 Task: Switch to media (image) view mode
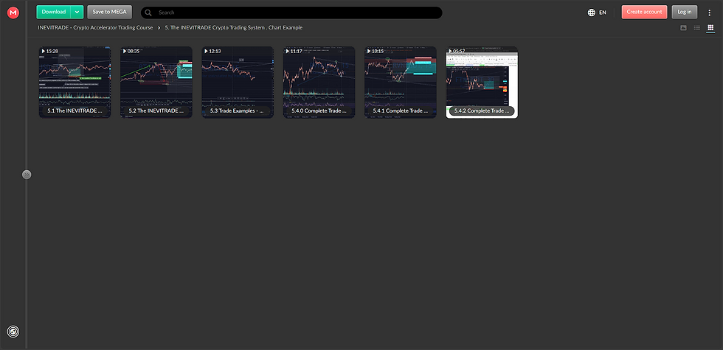[x=683, y=28]
